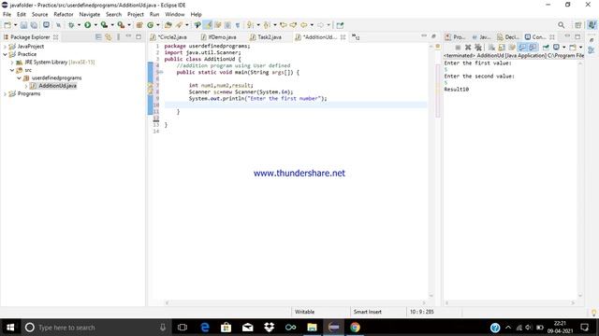
Task: Click the Last Edit Location icon
Action: click(x=283, y=25)
